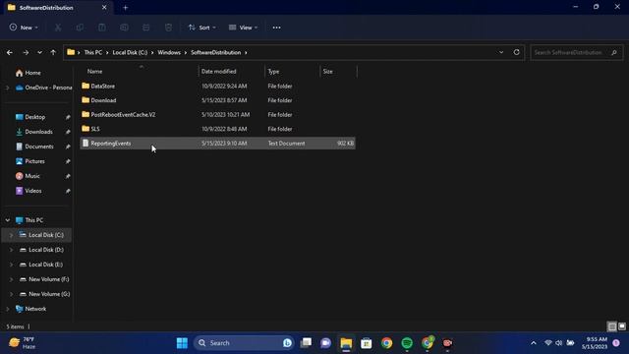The height and width of the screenshot is (354, 629).
Task: Click This PC in the address breadcrumb
Action: [x=93, y=52]
